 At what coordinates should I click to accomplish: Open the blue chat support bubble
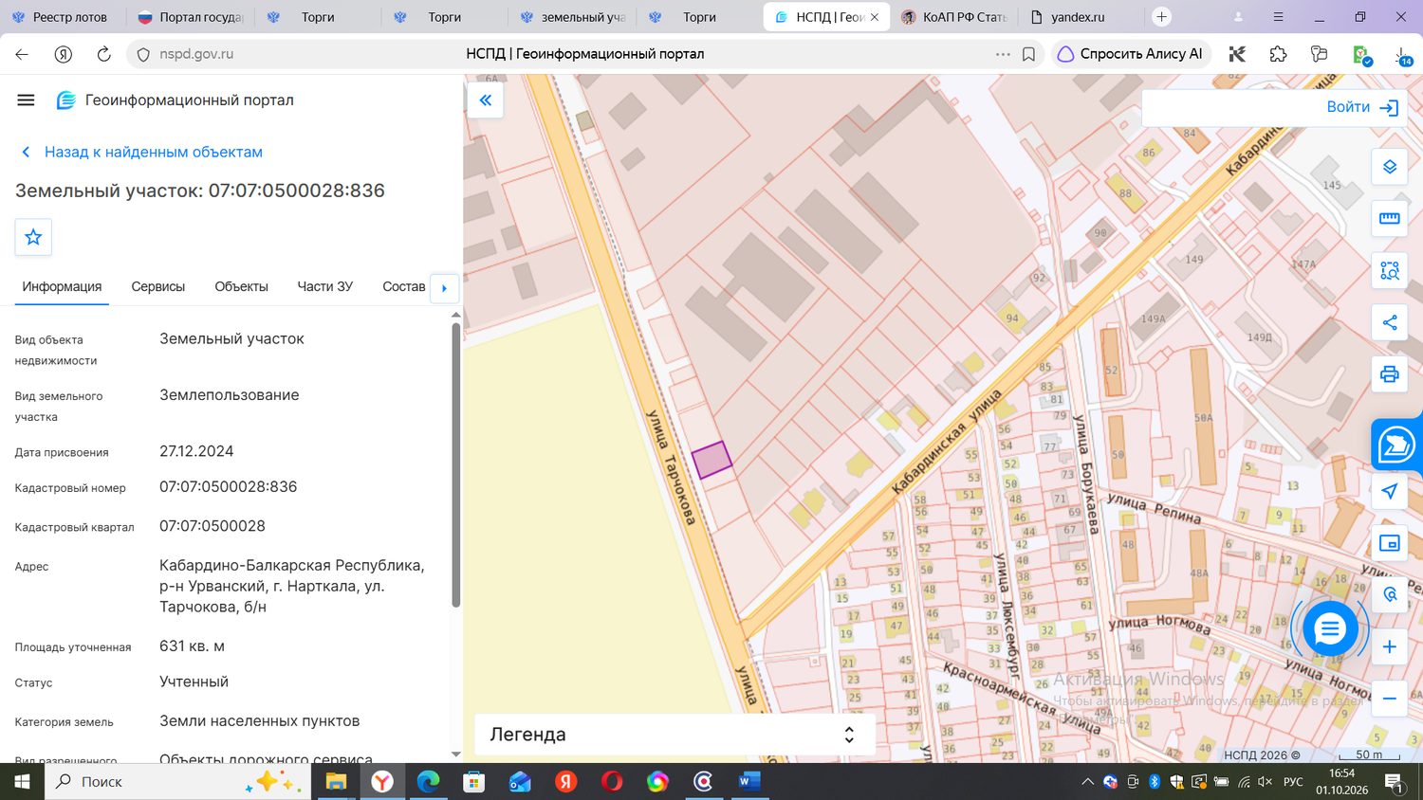coord(1330,628)
